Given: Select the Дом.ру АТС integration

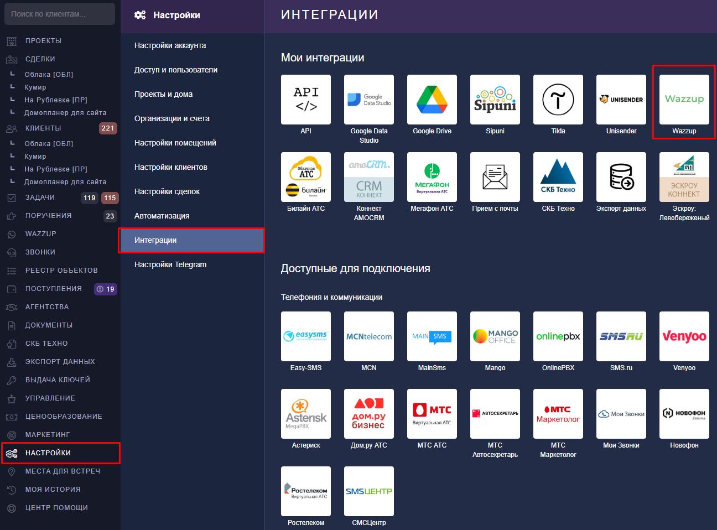Looking at the screenshot, I should click(x=369, y=414).
